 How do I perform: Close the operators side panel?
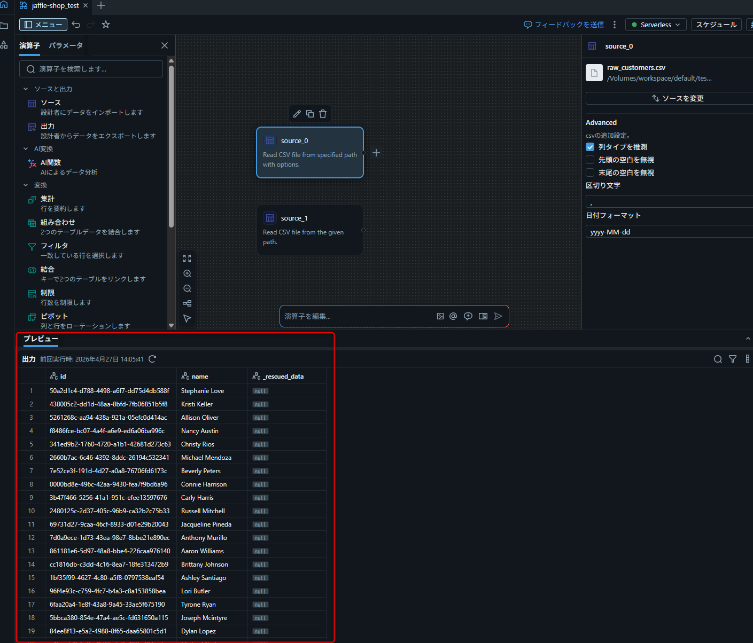pyautogui.click(x=165, y=45)
